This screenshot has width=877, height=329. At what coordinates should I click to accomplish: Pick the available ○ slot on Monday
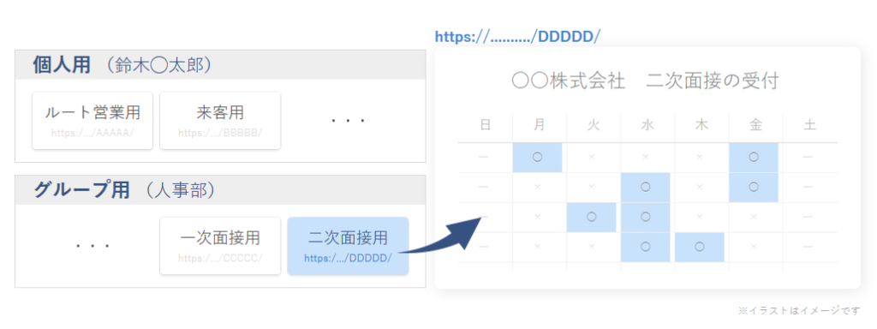pyautogui.click(x=538, y=158)
